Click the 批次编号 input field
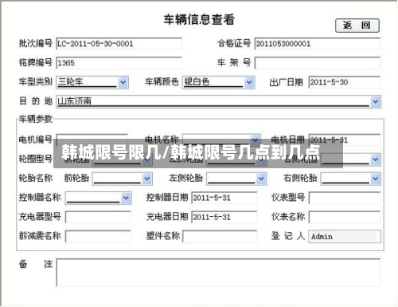The height and width of the screenshot is (307, 398). [x=119, y=44]
